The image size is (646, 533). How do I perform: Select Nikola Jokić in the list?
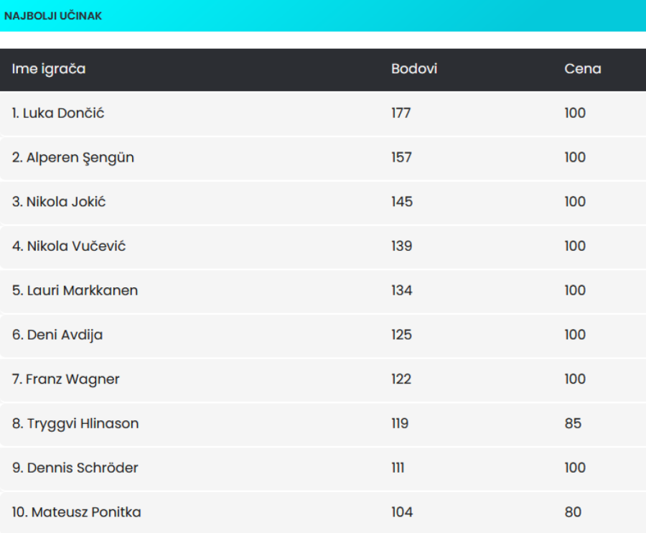tap(59, 202)
